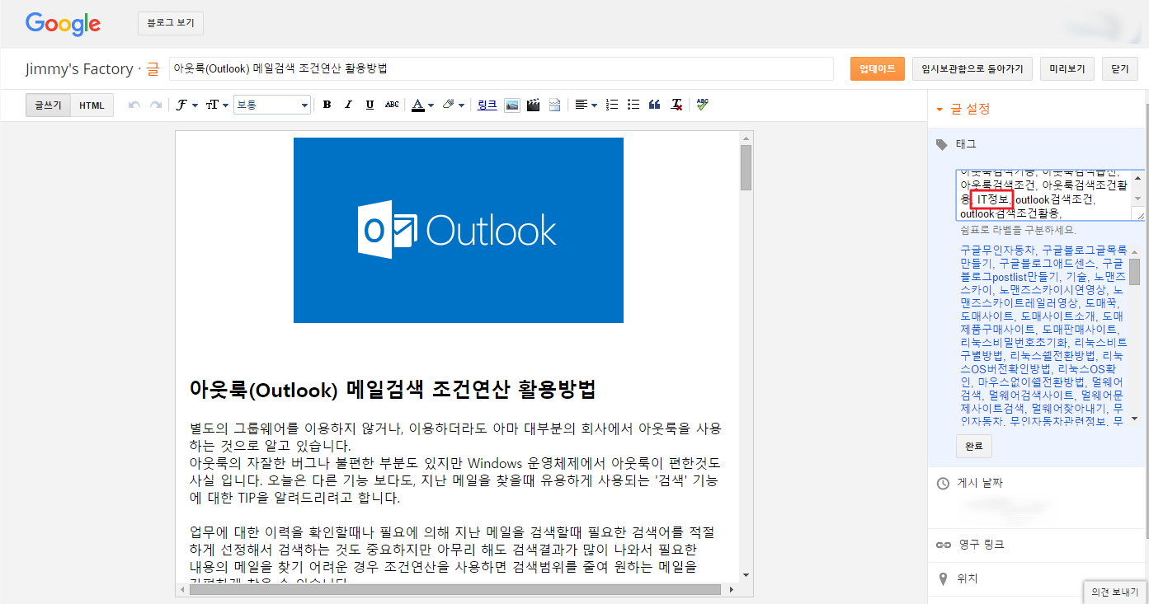Click the 링크 insert-link tool
The width and height of the screenshot is (1149, 604).
pos(487,105)
